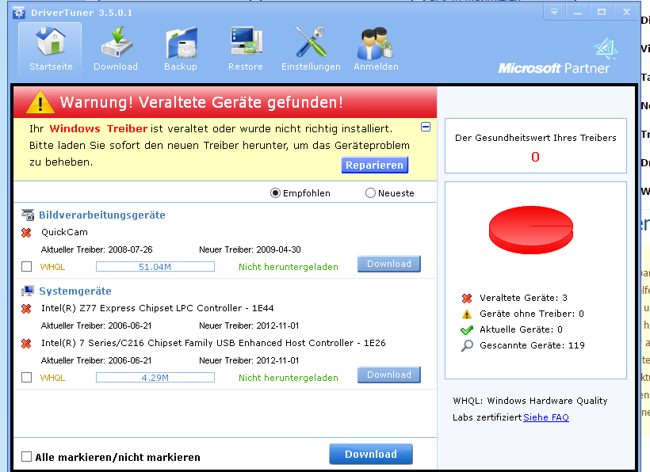Click Nicht heruntergeladen status for QuickCam

(289, 267)
